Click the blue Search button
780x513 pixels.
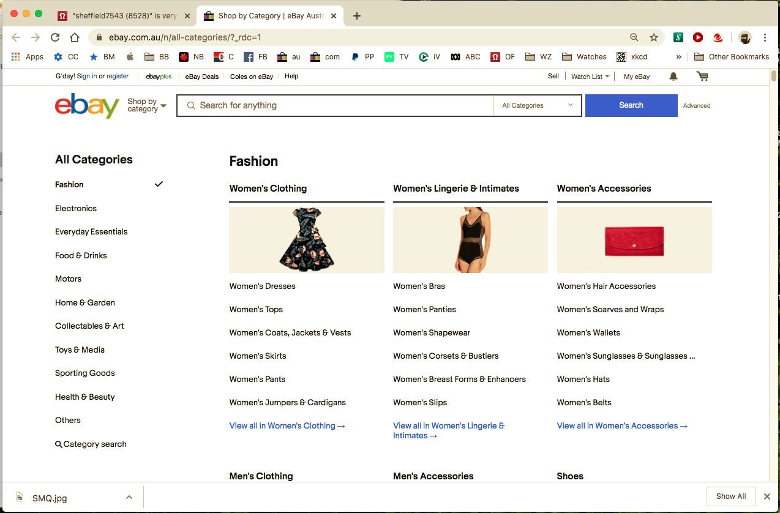click(631, 105)
